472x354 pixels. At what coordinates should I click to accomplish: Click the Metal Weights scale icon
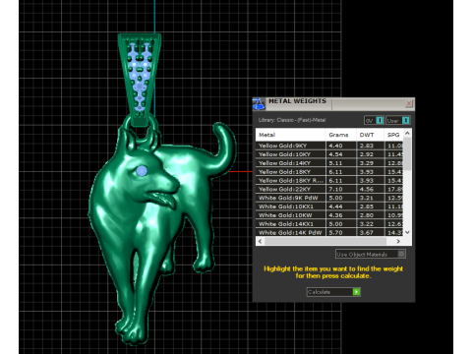tap(259, 104)
